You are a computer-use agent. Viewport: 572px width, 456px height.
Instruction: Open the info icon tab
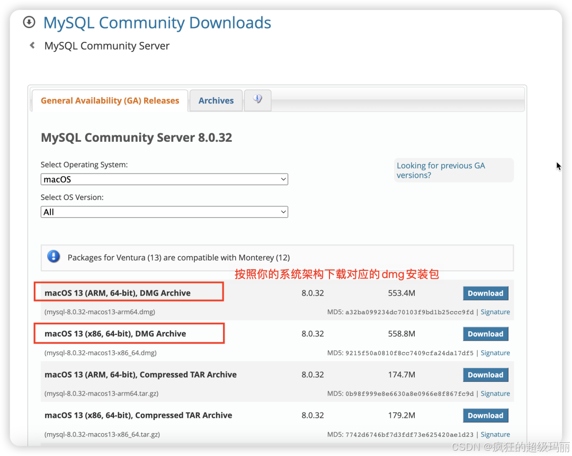(257, 99)
